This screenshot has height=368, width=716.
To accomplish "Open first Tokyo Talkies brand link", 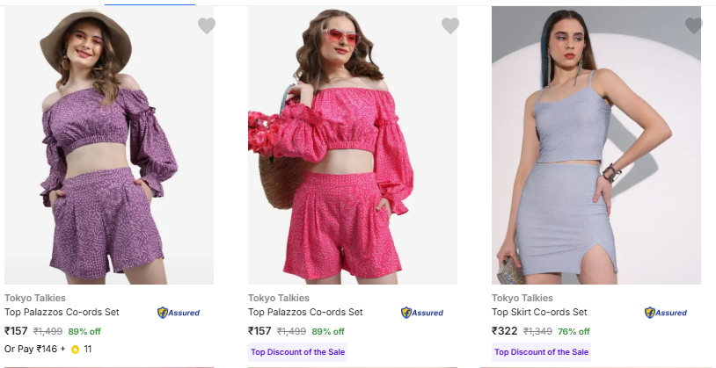I will 33,298.
